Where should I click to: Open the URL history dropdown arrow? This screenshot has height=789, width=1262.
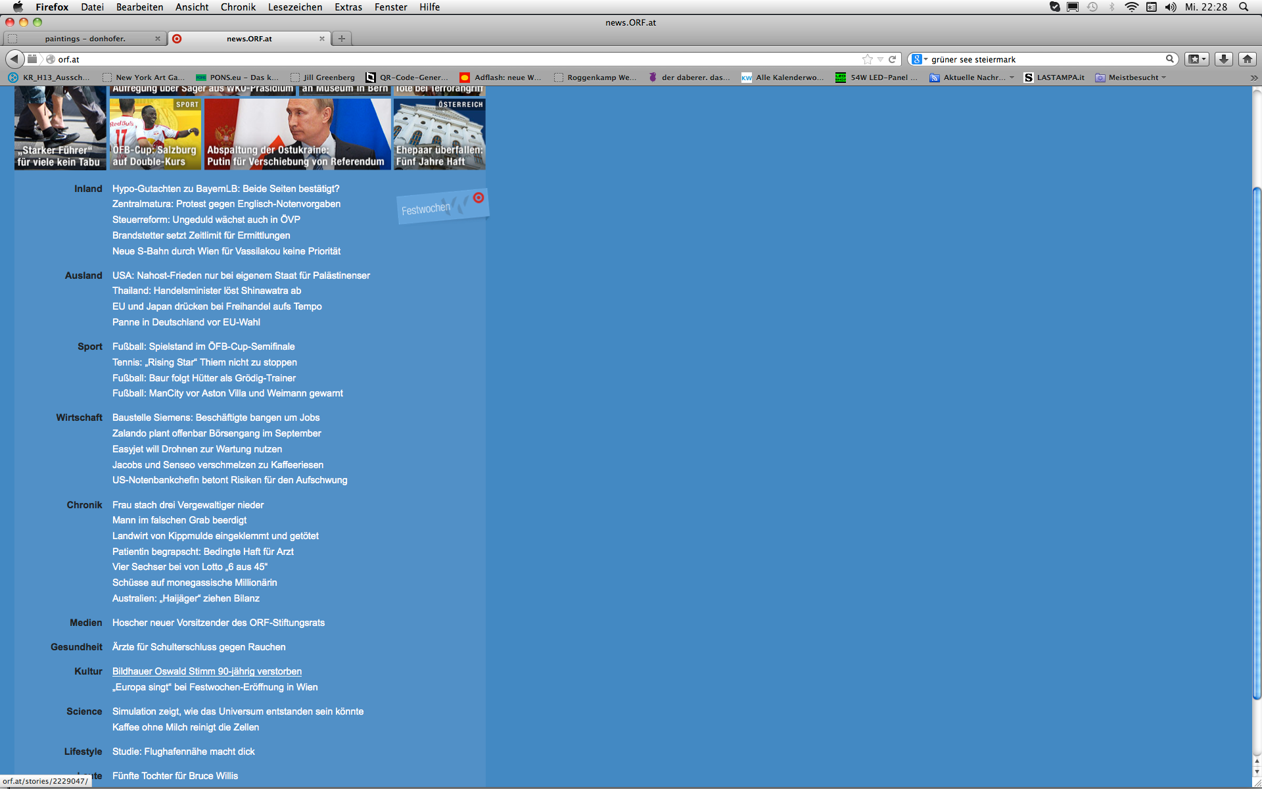(x=881, y=59)
